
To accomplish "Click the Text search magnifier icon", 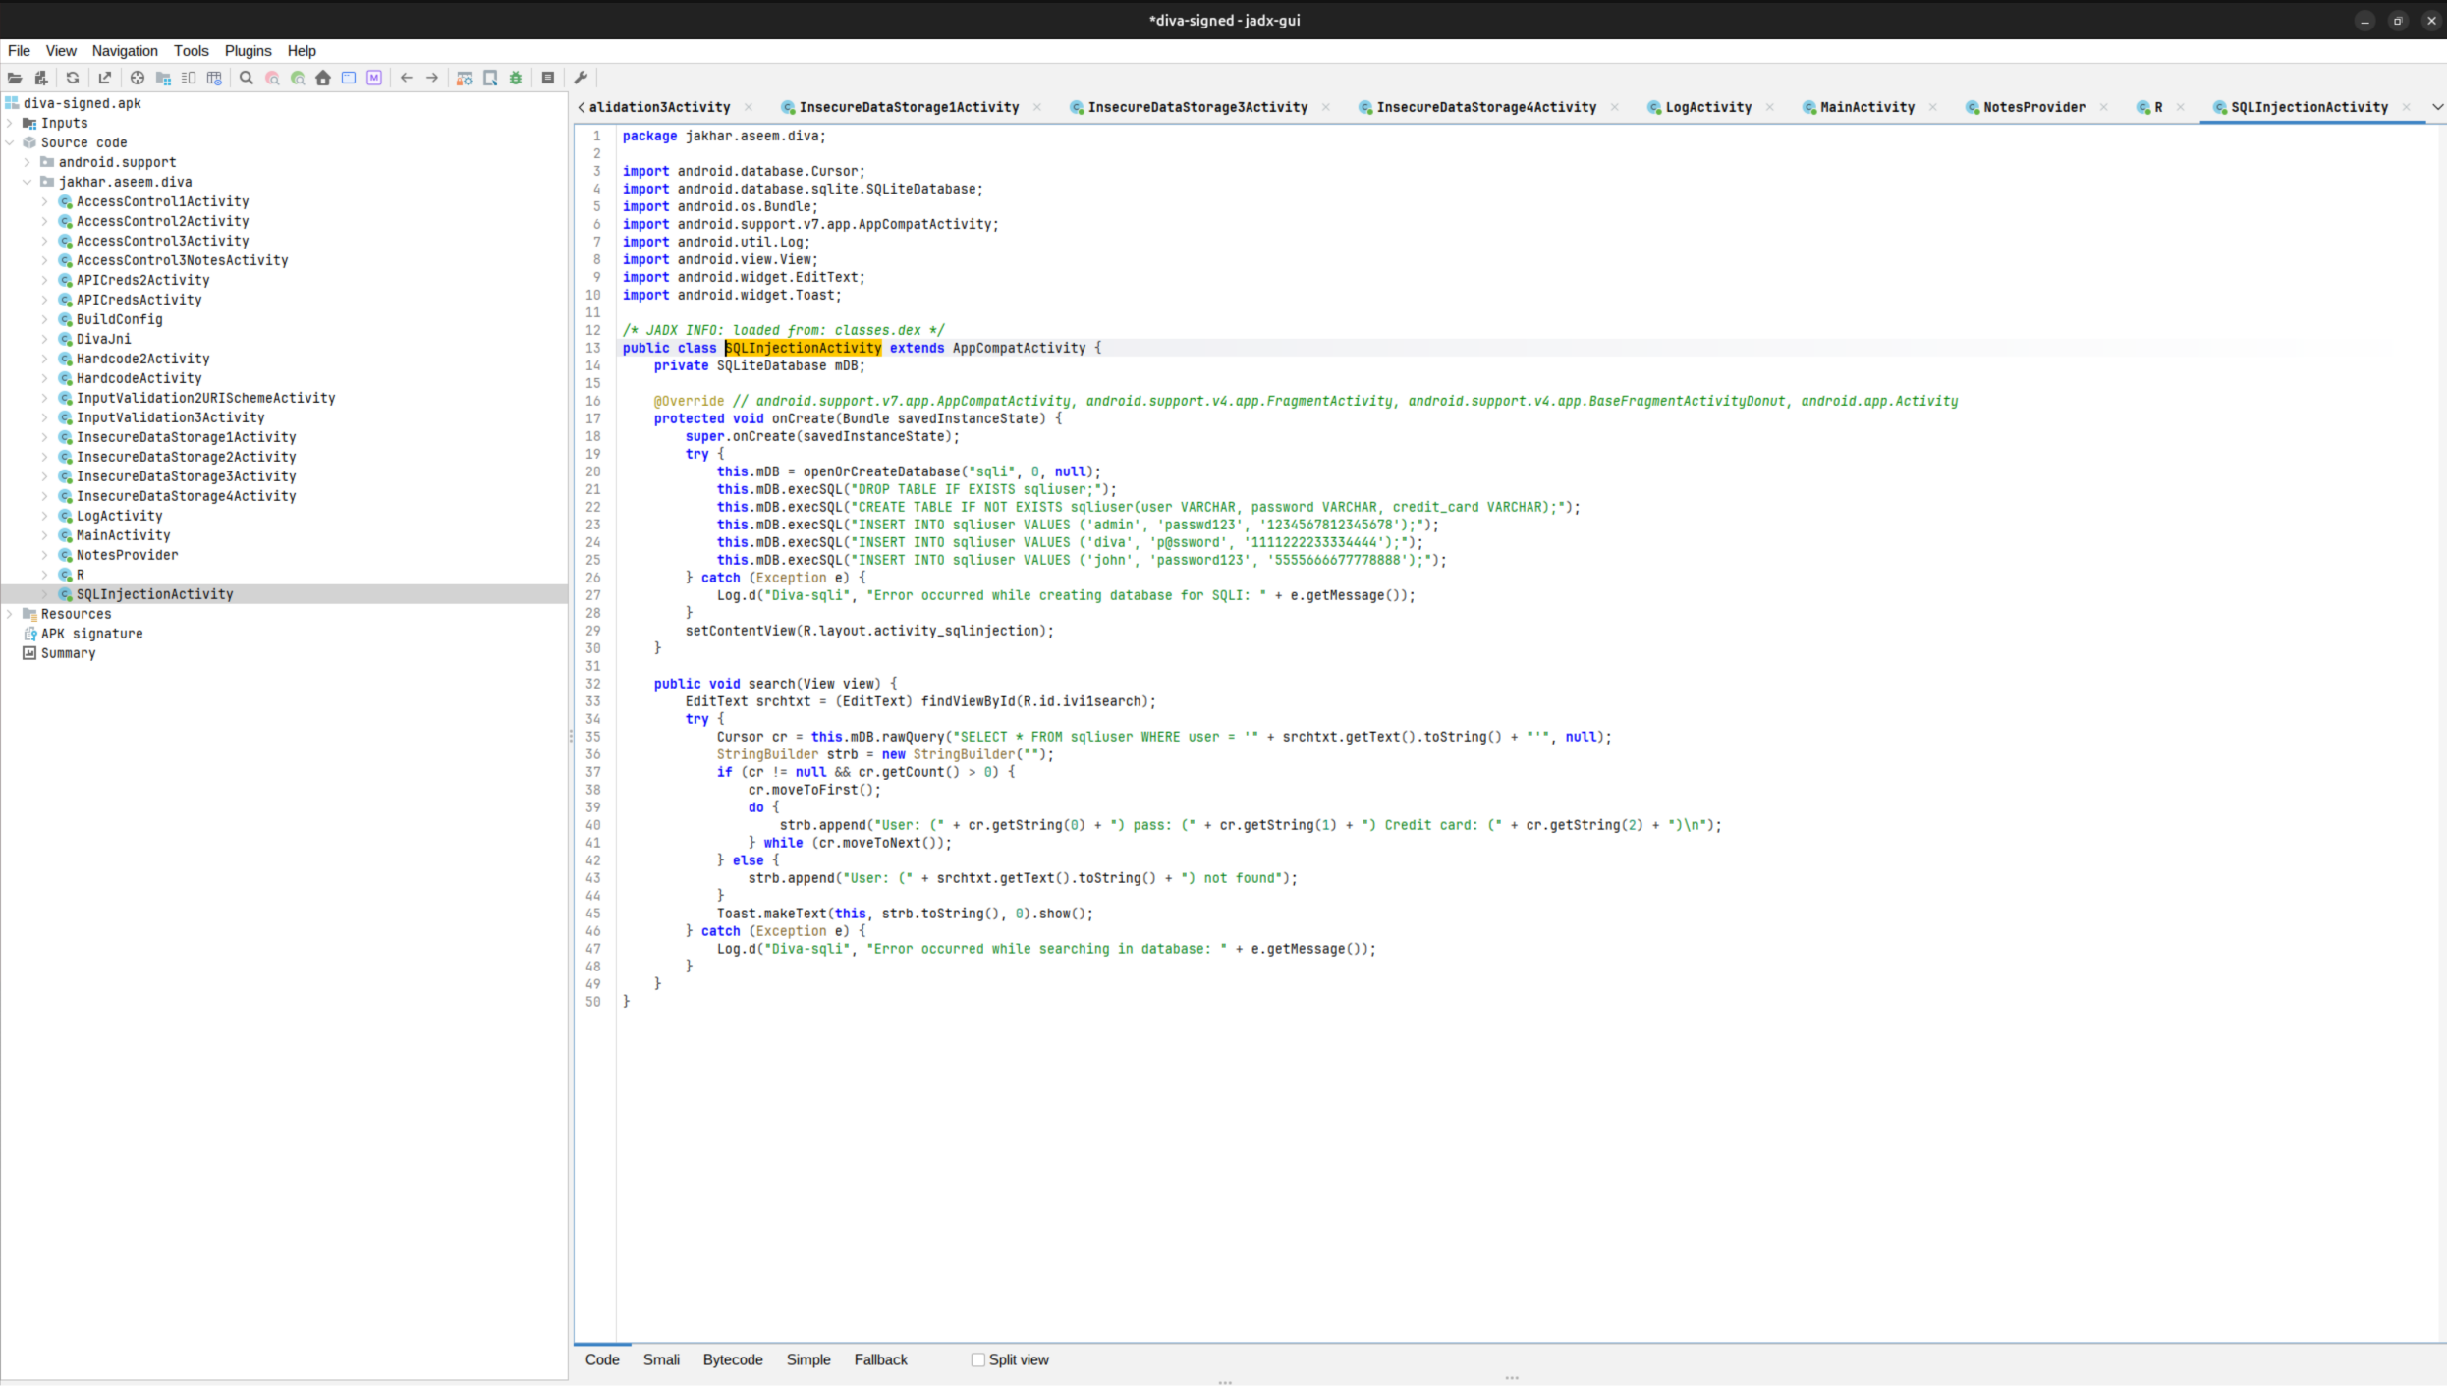I will [247, 78].
